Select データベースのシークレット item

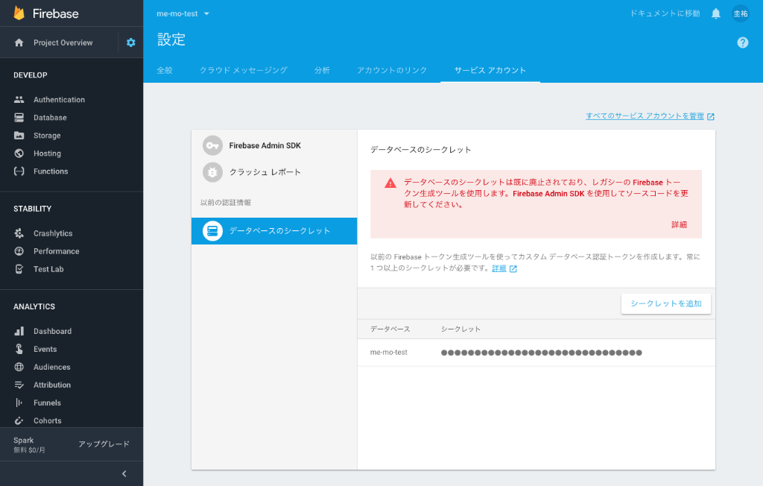click(274, 231)
